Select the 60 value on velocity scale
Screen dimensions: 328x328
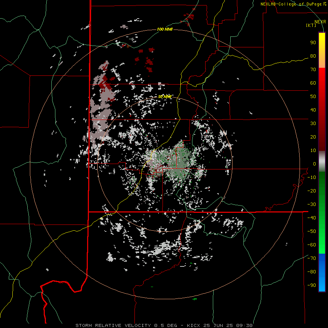[x=313, y=83]
